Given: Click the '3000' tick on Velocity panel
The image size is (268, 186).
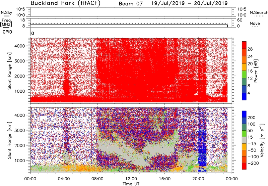Looking at the screenshot, I should tap(20, 130).
